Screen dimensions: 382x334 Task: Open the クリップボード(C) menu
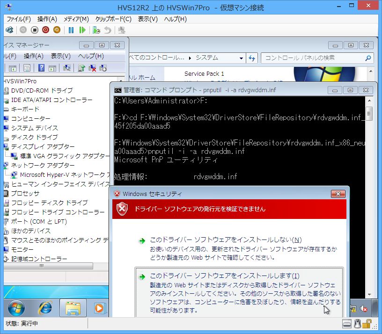tap(113, 19)
